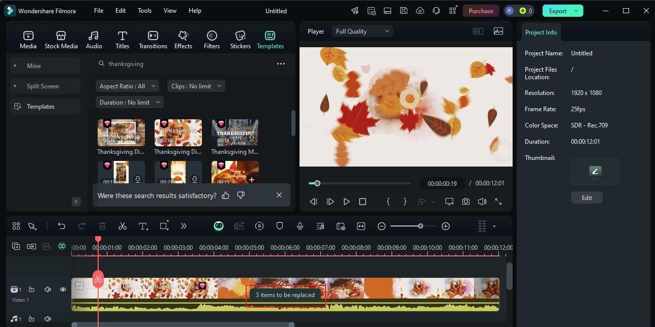This screenshot has width=655, height=327.
Task: Open the Duration filter dropdown
Action: point(129,102)
